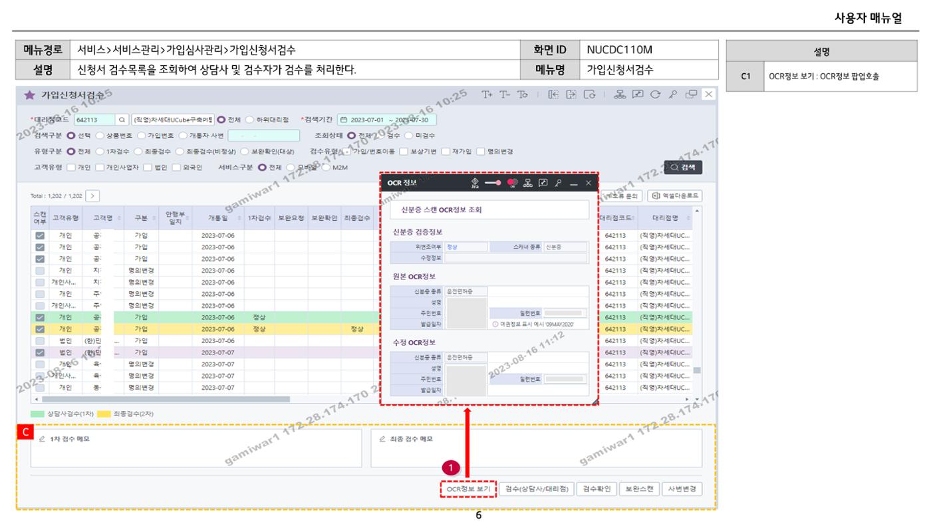
Task: Check the 명의변경 filter checkbox
Action: (481, 151)
